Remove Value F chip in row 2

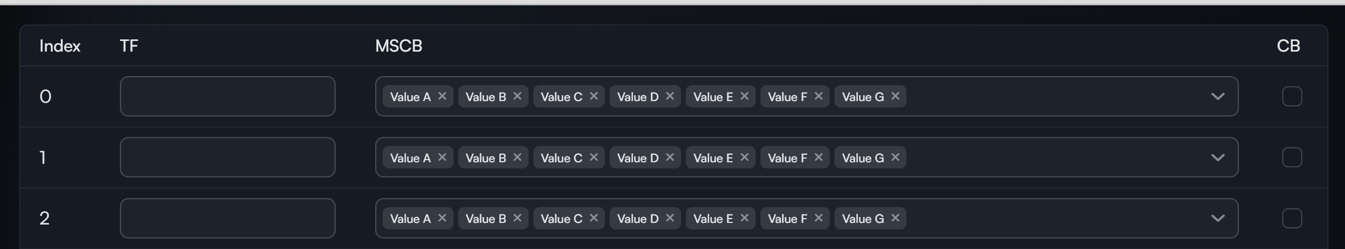tap(819, 218)
